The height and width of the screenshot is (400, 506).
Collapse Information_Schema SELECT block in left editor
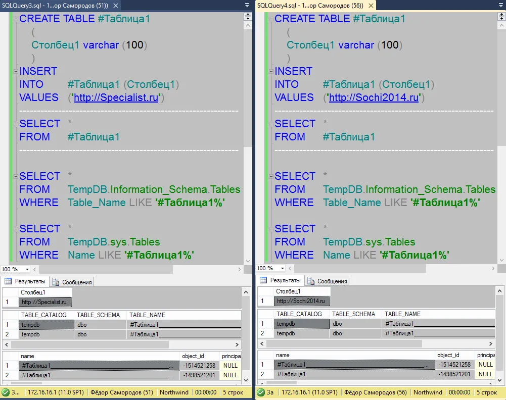tap(16, 177)
